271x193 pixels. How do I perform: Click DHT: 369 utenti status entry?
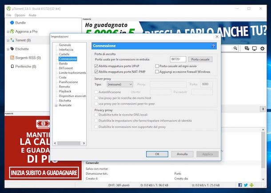119,185
